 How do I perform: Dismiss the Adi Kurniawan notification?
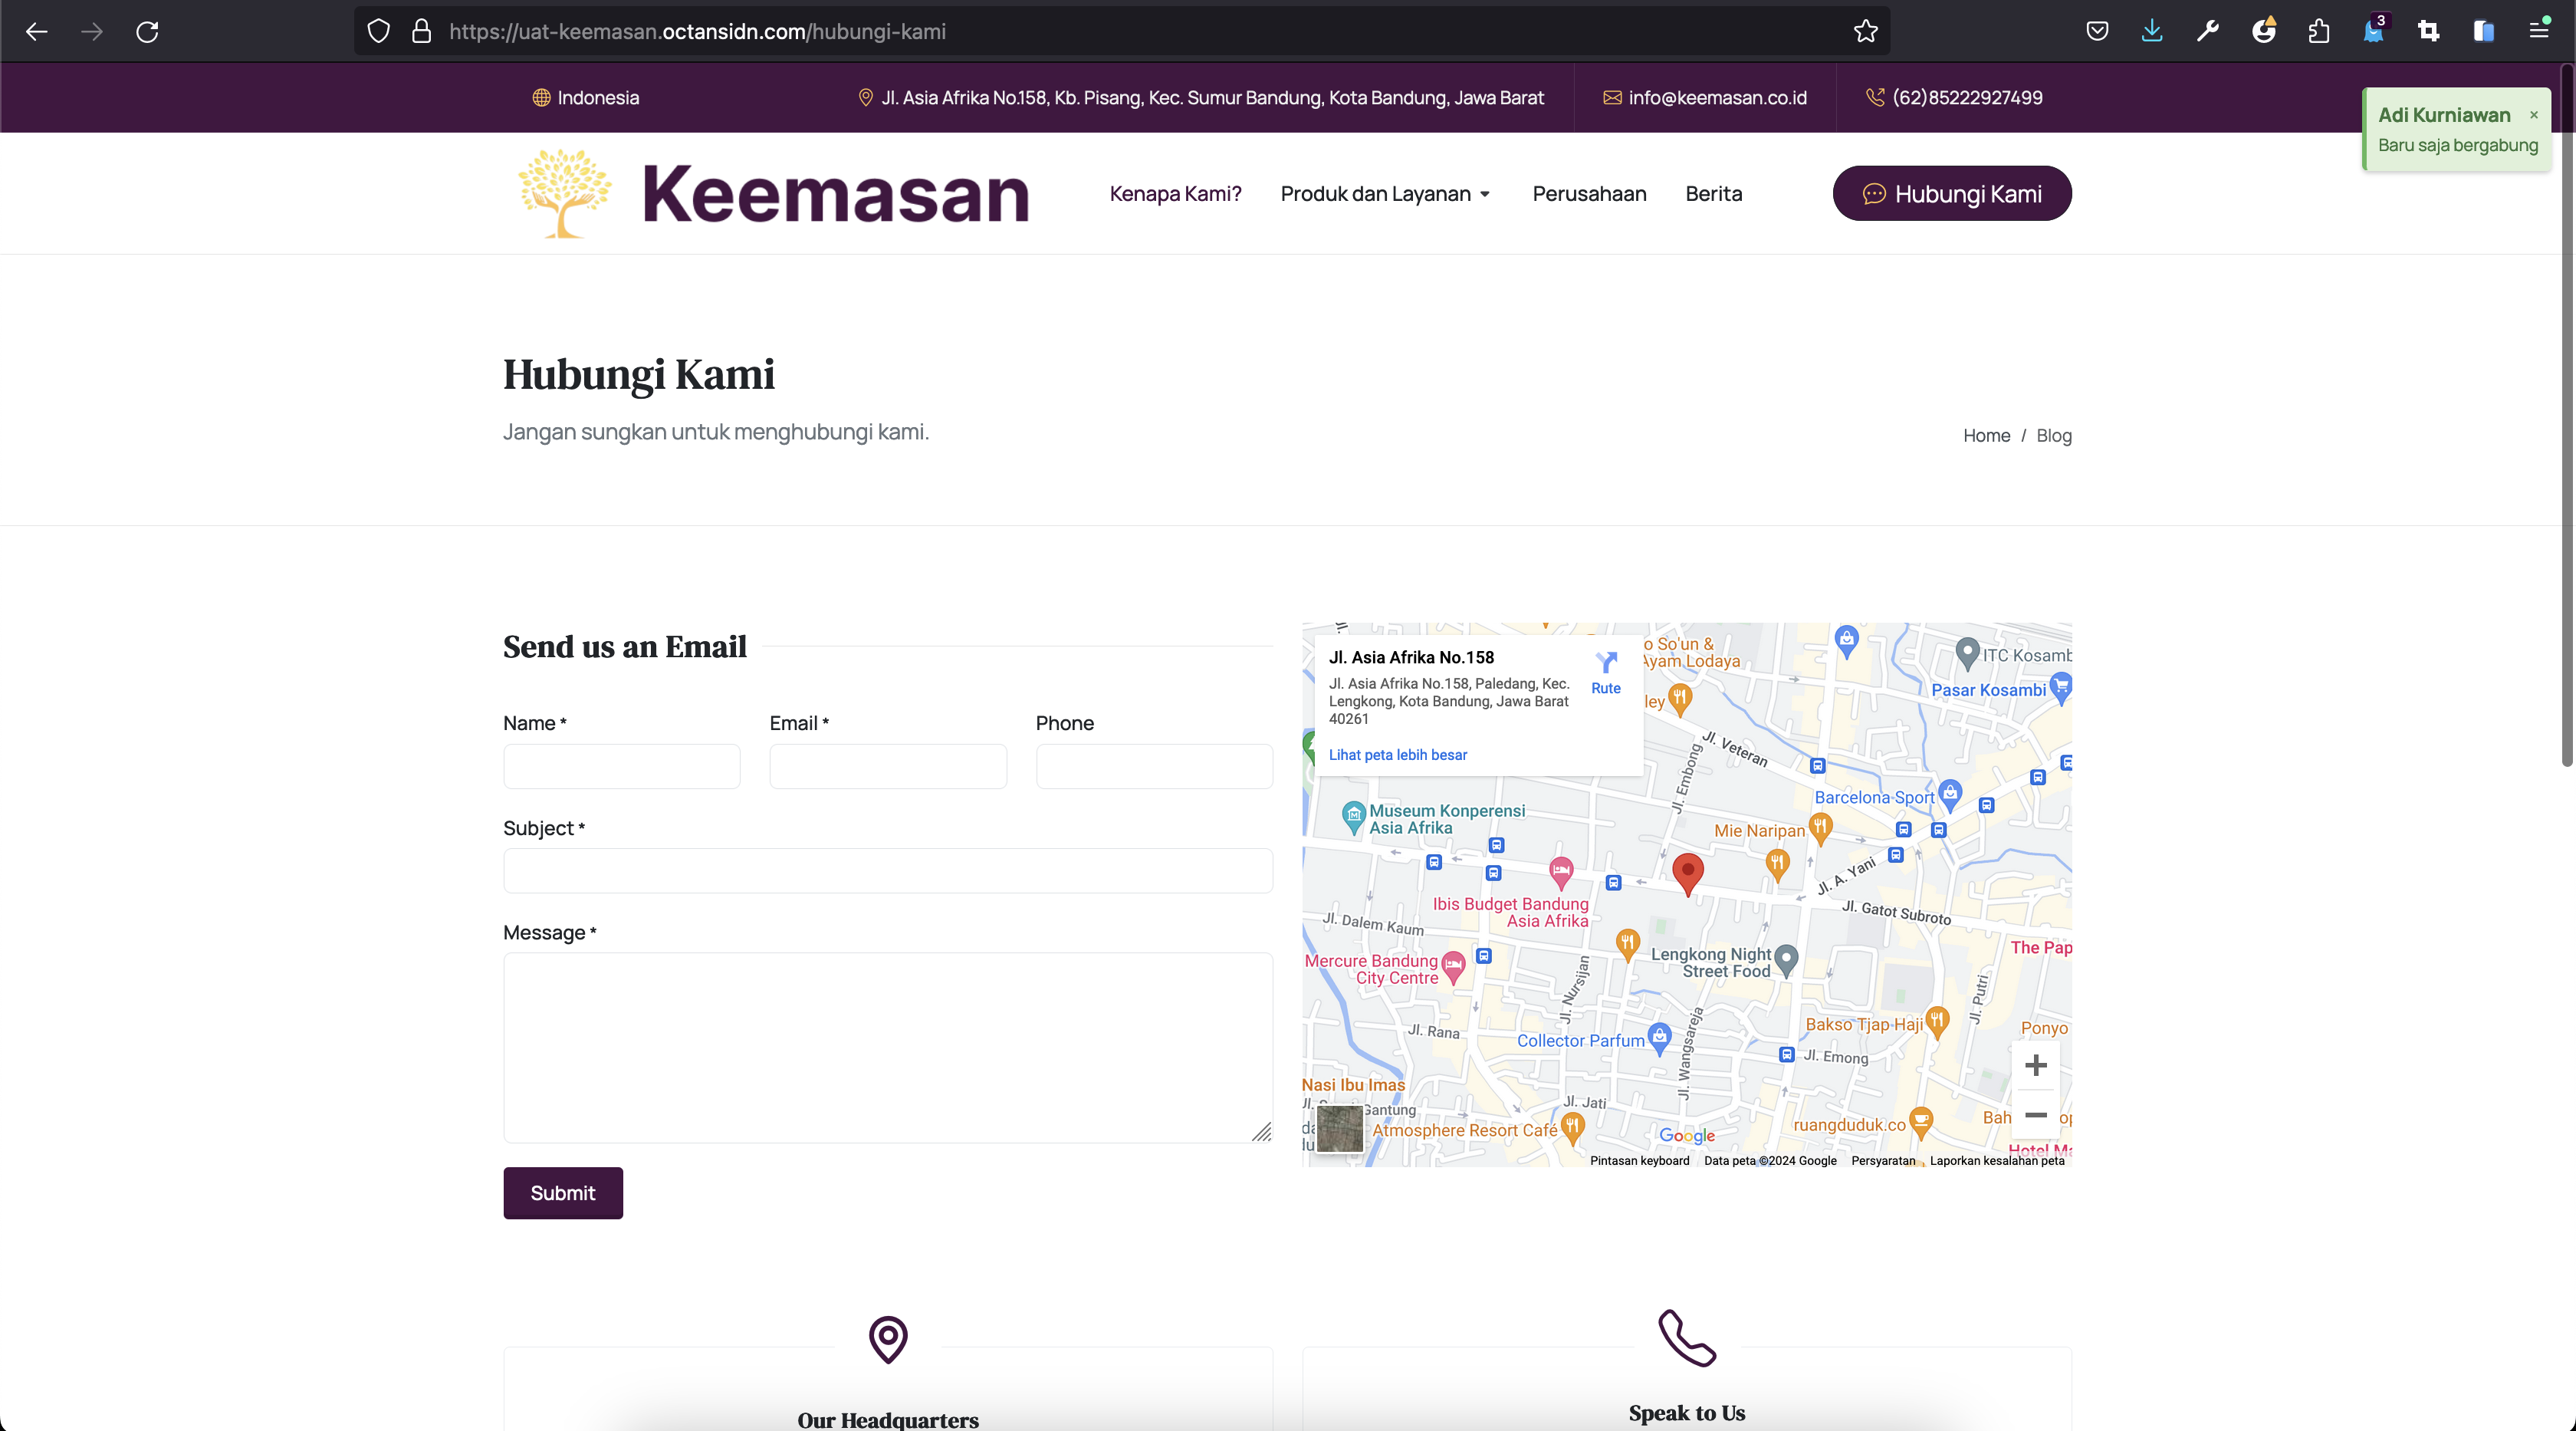coord(2533,115)
